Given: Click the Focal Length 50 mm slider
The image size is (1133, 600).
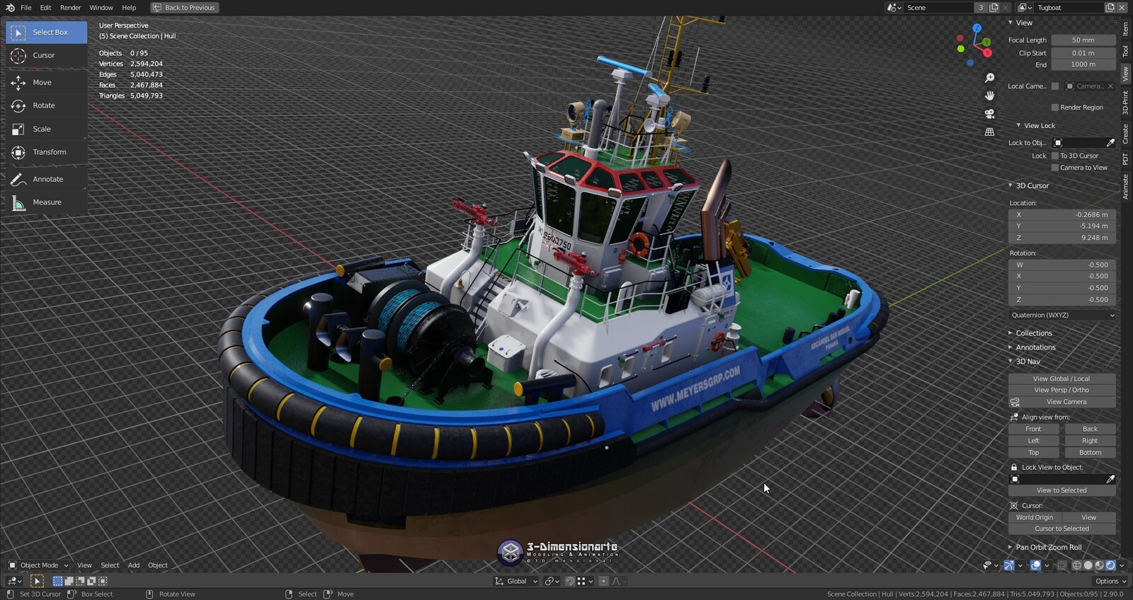Looking at the screenshot, I should point(1083,40).
